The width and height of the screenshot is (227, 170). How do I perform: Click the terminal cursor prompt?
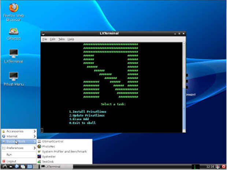pos(42,130)
